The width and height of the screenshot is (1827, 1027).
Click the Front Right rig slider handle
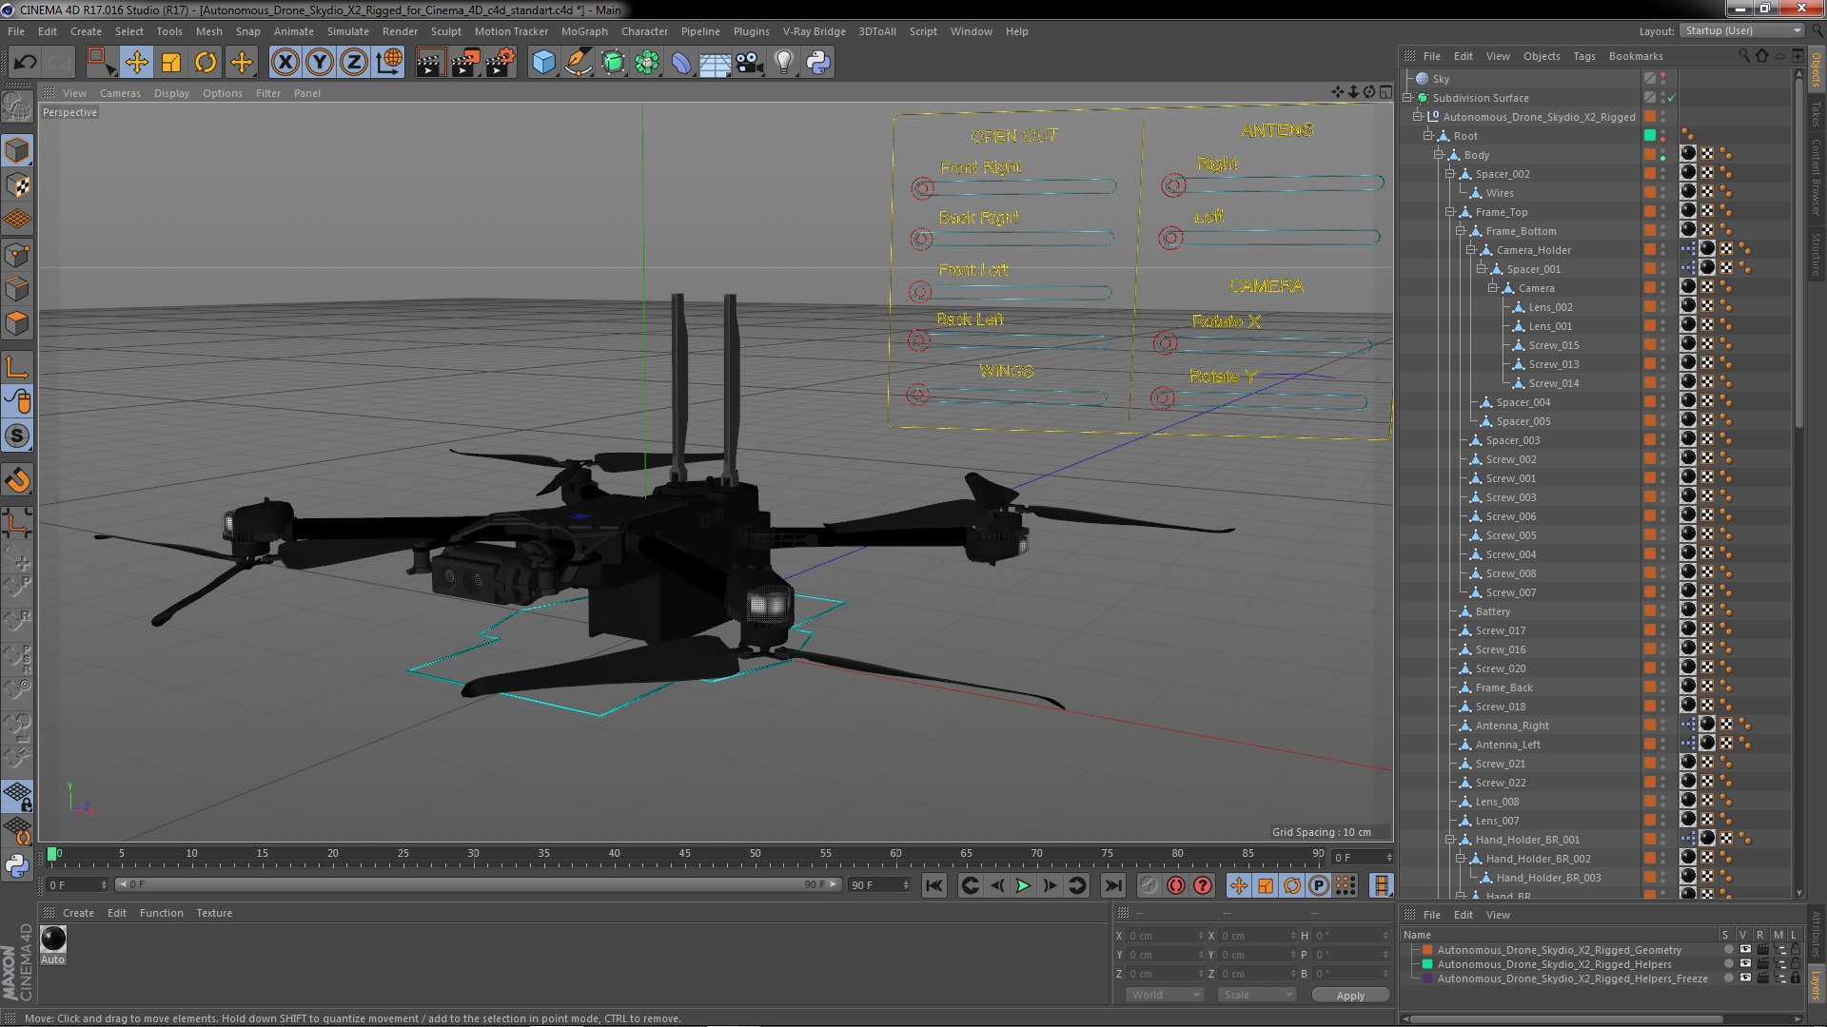(922, 187)
